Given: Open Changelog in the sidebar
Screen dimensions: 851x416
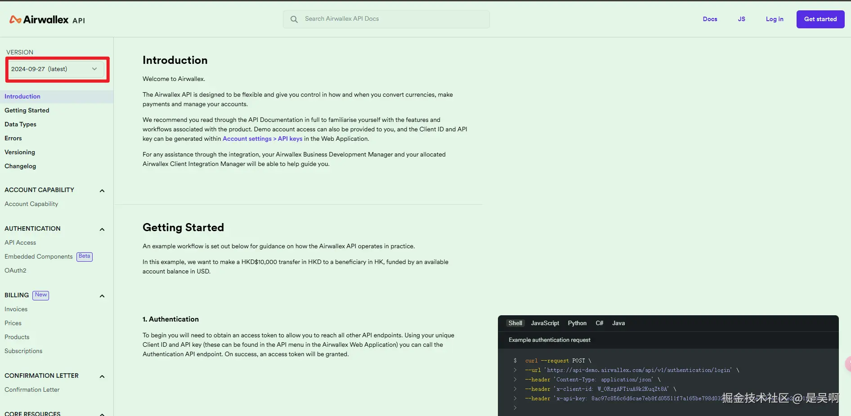Looking at the screenshot, I should click(20, 166).
